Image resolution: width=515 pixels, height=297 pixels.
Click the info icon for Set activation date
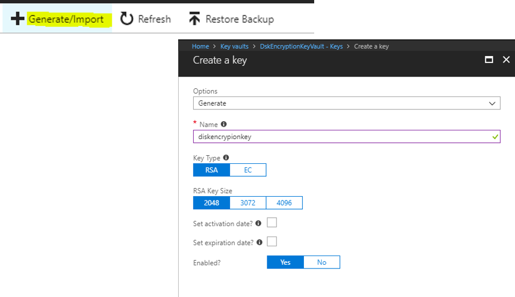259,223
